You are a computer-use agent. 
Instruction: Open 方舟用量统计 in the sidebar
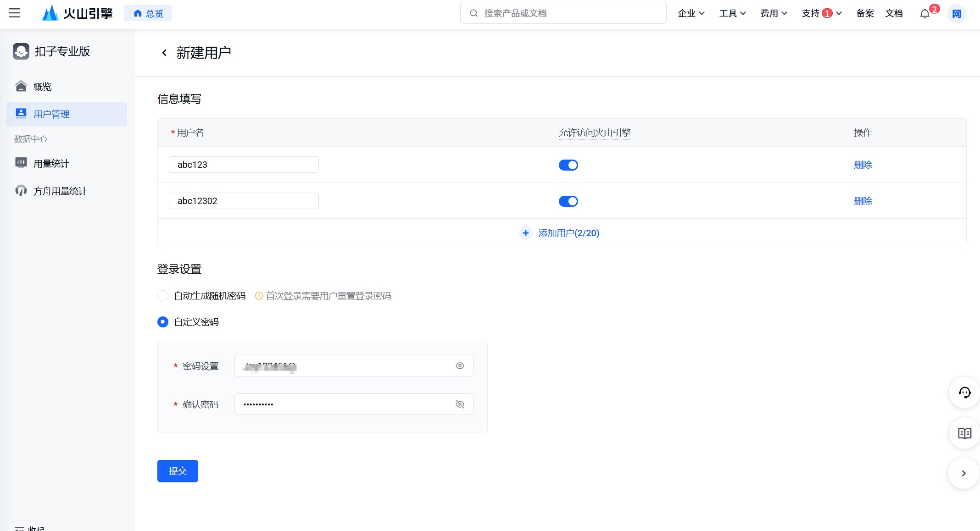click(67, 191)
